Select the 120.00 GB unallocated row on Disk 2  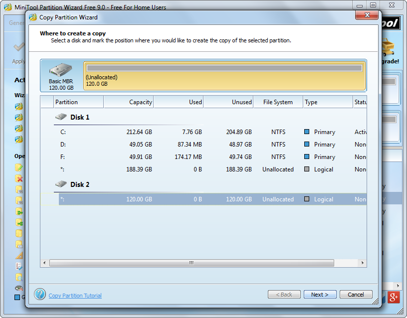point(203,199)
